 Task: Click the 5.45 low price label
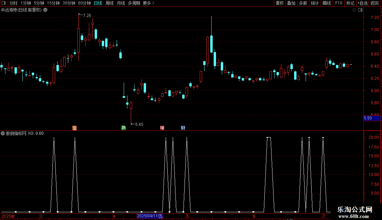tap(139, 125)
